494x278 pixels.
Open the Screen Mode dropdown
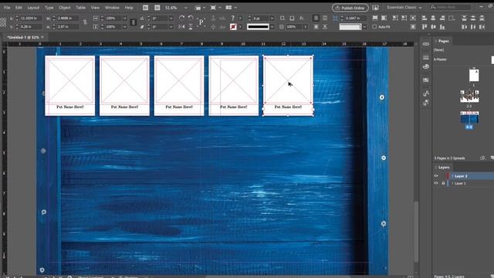tap(215, 8)
